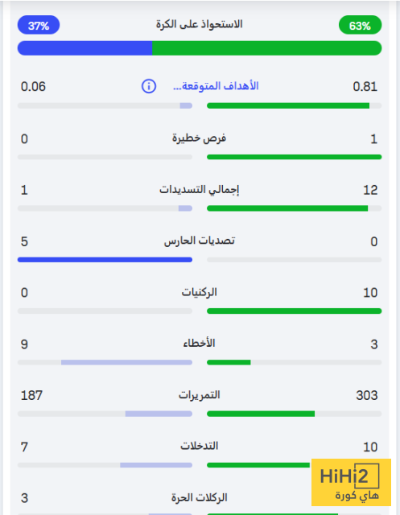Click the green 303 passes bar
Image resolution: width=400 pixels, height=515 pixels.
[261, 414]
